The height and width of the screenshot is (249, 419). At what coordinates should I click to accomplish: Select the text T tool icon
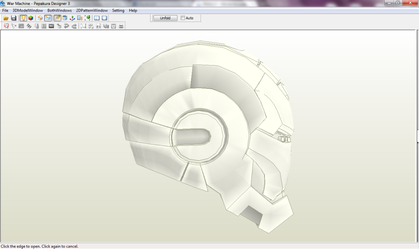point(44,26)
